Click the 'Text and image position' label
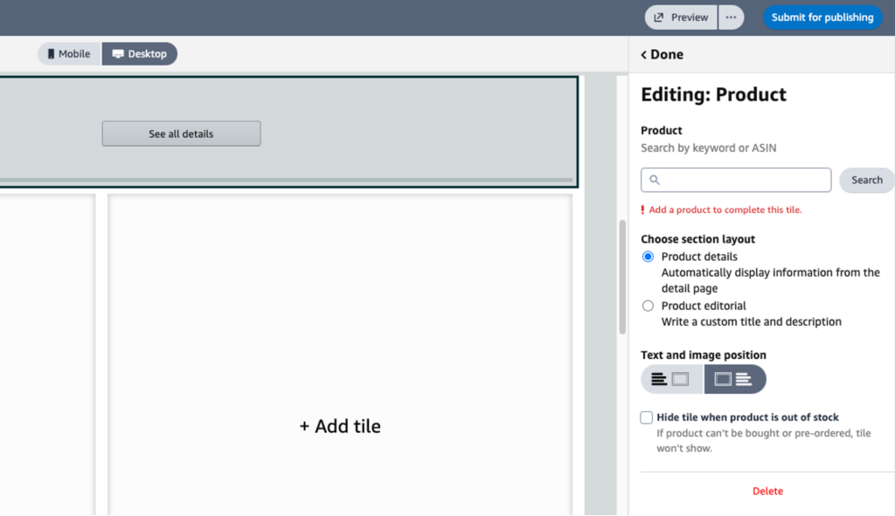Viewport: 895px width, 516px height. (704, 354)
